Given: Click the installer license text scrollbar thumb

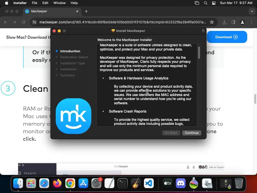Looking at the screenshot, I should [199, 53].
